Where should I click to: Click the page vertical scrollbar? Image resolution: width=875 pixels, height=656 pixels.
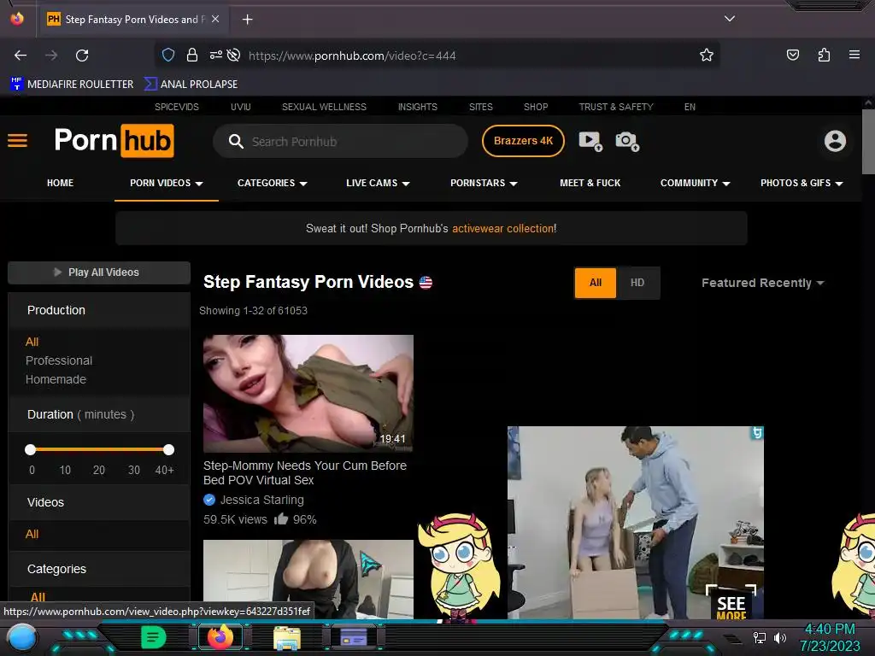(x=868, y=142)
